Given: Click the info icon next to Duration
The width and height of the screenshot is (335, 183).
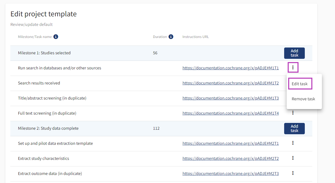Looking at the screenshot, I should point(171,37).
